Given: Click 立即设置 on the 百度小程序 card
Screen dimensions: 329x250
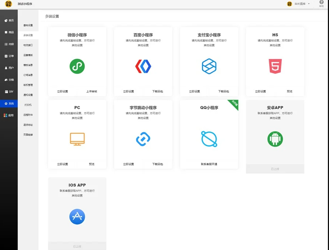Looking at the screenshot, I should 128,91.
